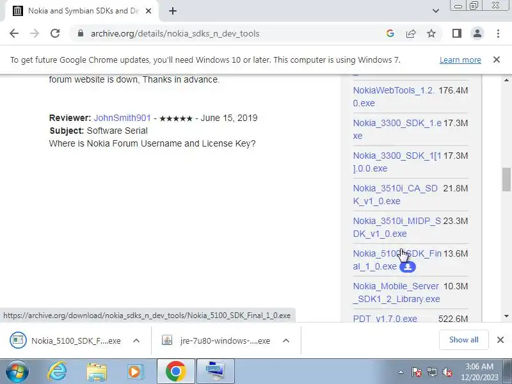Open the network status tray icon

point(431,372)
